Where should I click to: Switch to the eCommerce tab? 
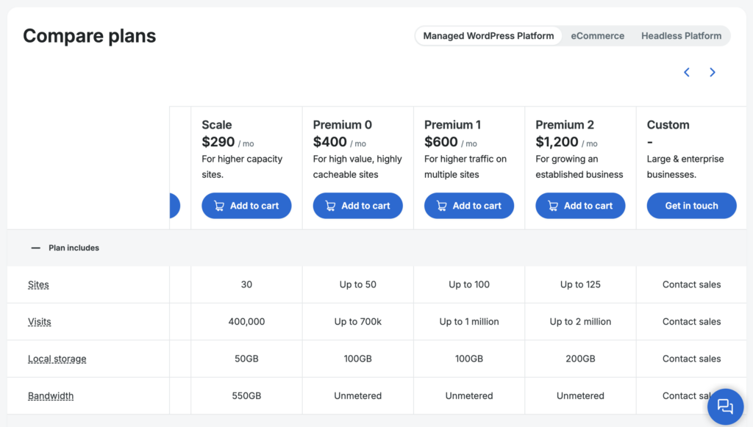[x=597, y=35]
